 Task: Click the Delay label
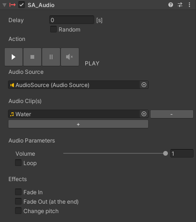coord(16,20)
